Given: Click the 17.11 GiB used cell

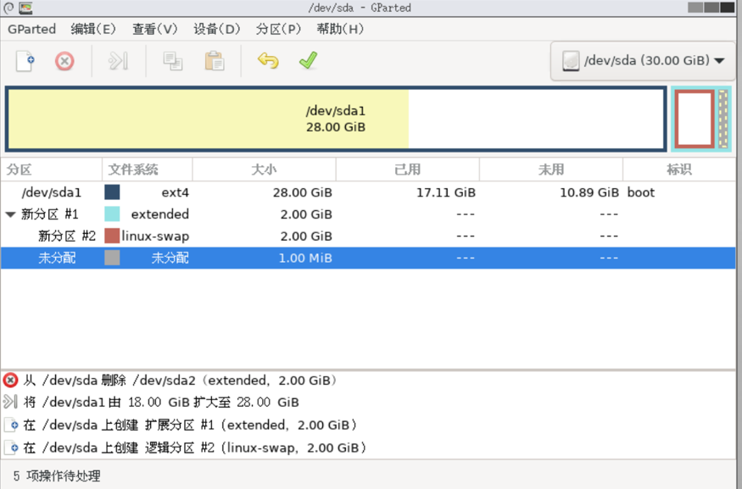Looking at the screenshot, I should (x=446, y=192).
